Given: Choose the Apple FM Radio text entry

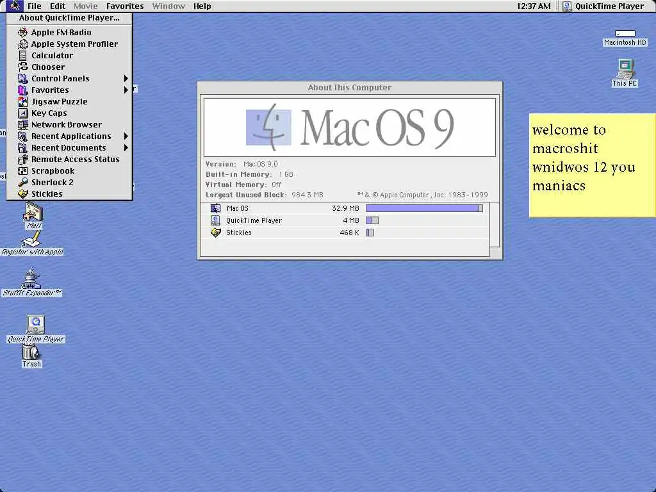Looking at the screenshot, I should coord(61,32).
